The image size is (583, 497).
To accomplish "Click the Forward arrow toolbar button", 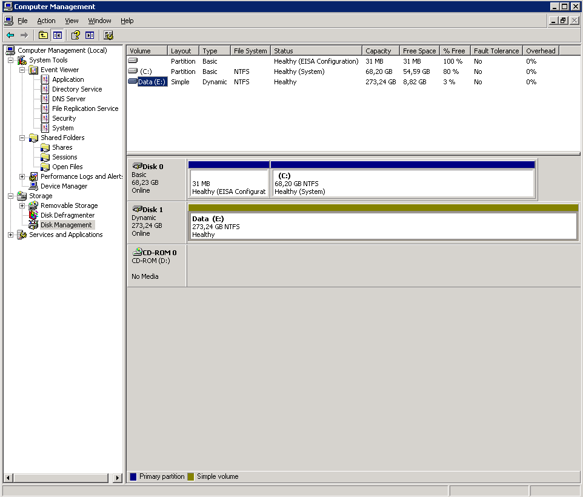I will (x=24, y=35).
